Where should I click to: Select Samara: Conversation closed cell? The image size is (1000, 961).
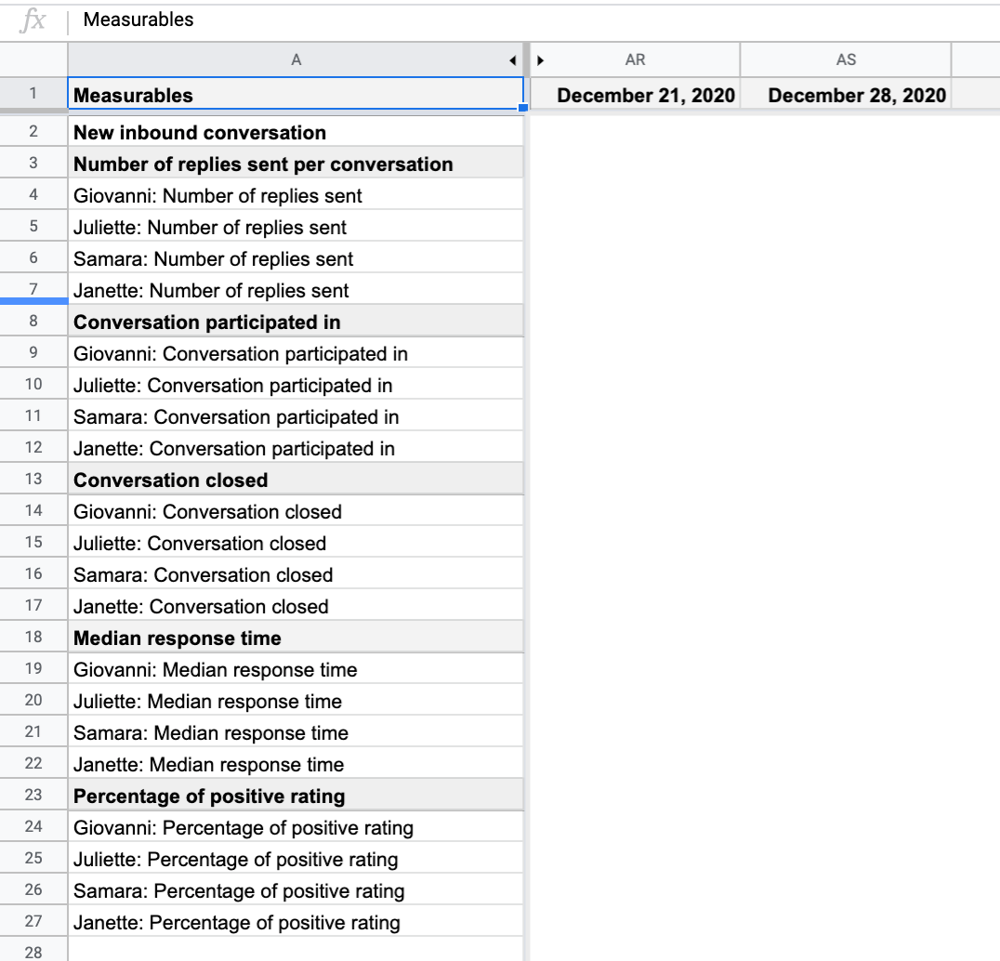[296, 573]
